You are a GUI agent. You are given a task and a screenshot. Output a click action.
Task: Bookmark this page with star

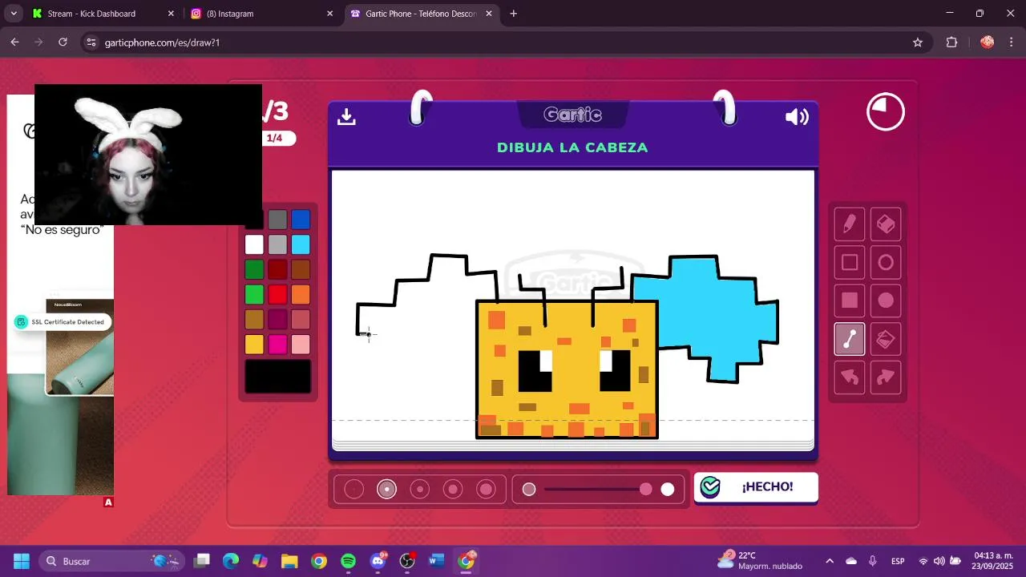click(x=918, y=42)
